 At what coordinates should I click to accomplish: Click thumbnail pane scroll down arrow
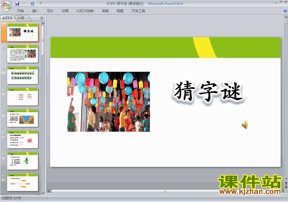(43, 193)
